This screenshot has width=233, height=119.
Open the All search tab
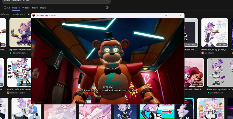click(x=7, y=8)
